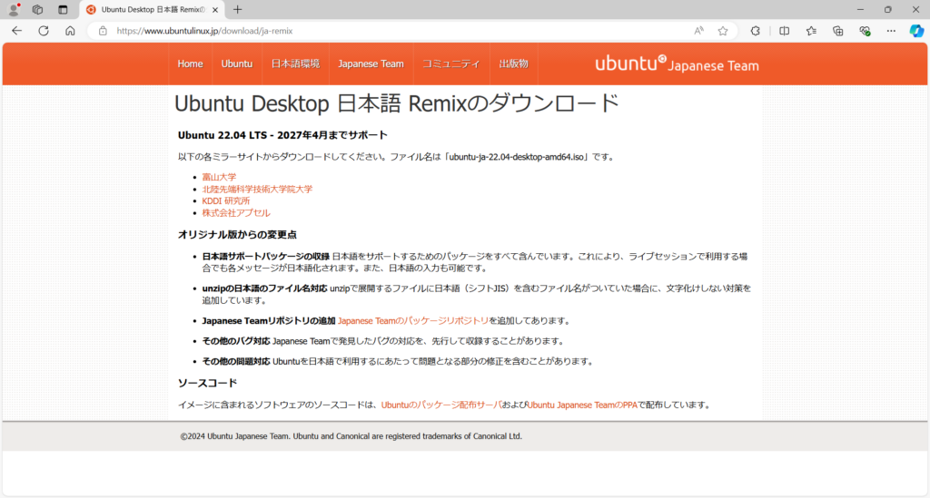Go to browser Home icon
Image resolution: width=930 pixels, height=498 pixels.
coord(70,31)
